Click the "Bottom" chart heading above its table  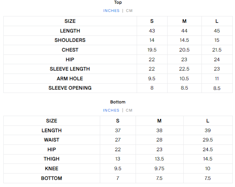click(118, 102)
